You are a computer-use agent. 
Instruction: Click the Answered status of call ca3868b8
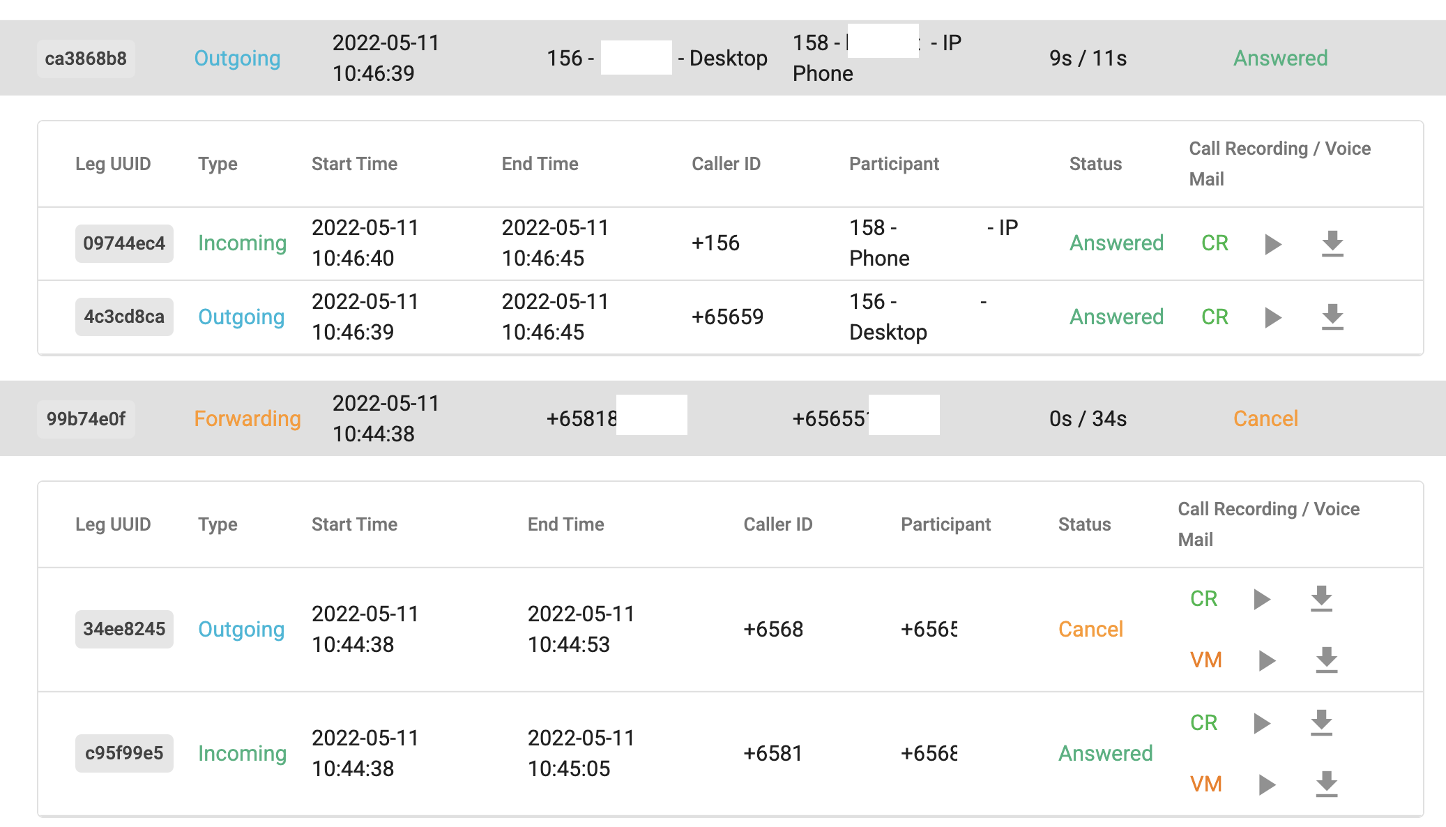(1280, 59)
